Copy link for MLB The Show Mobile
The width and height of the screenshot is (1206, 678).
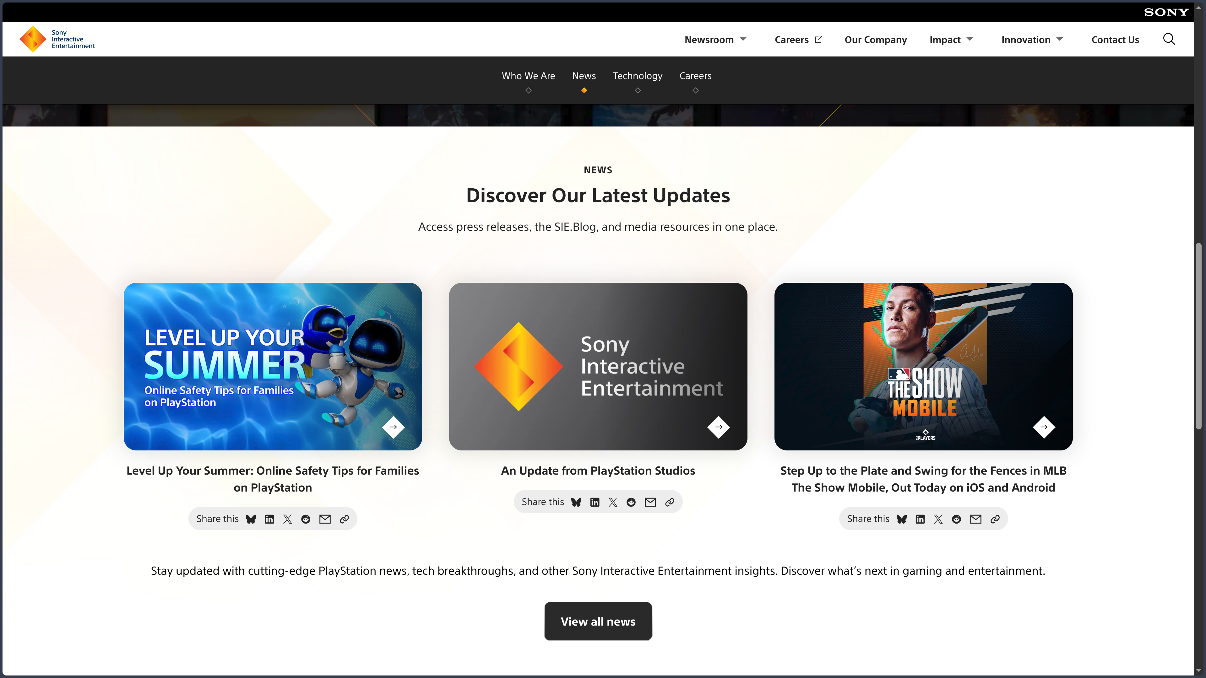coord(995,519)
